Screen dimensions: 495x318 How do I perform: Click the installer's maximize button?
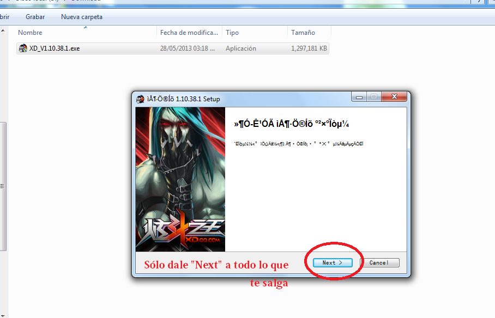374,97
